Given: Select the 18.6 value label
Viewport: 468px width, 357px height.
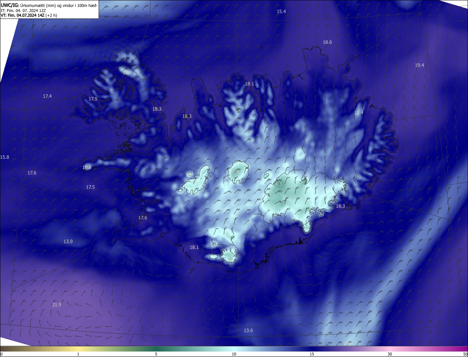Looking at the screenshot, I should [327, 42].
